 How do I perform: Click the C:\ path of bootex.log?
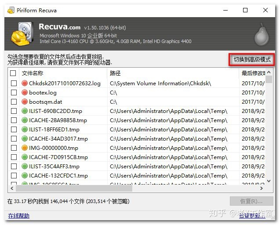113,93
